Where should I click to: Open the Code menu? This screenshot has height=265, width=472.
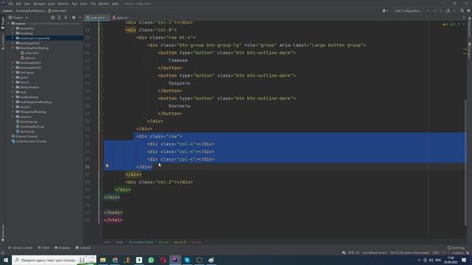click(52, 4)
